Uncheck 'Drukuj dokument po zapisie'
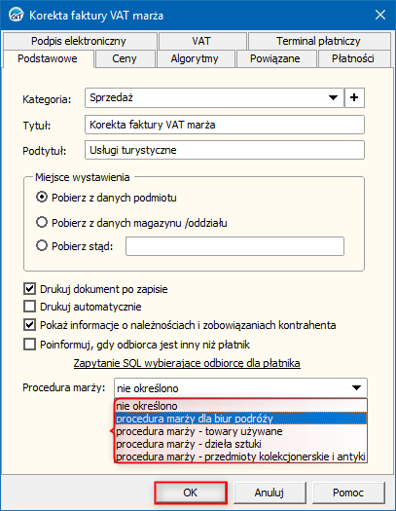This screenshot has height=511, width=396. pyautogui.click(x=29, y=289)
